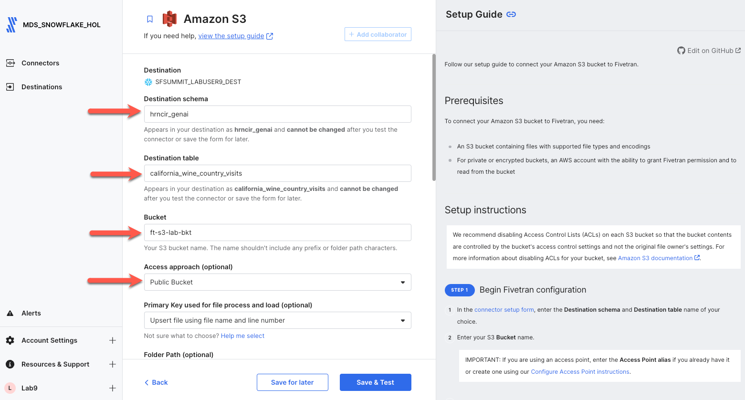Open the Primary Key file process dropdown
This screenshot has height=400, width=745.
[x=277, y=320]
